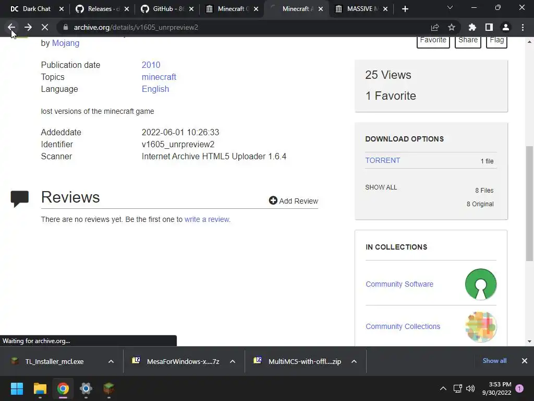Open the volume speaker tray icon
Viewport: 534px width, 401px height.
coord(470,388)
